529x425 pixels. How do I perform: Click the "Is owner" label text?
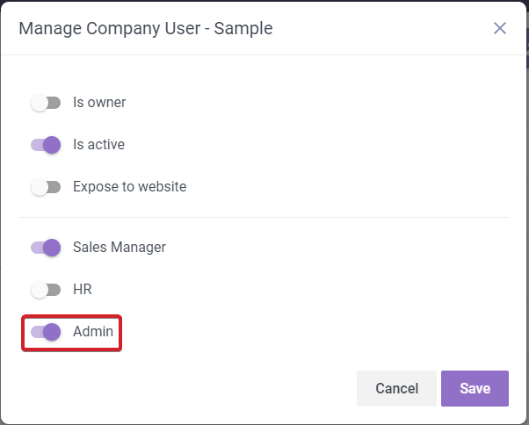(x=99, y=103)
